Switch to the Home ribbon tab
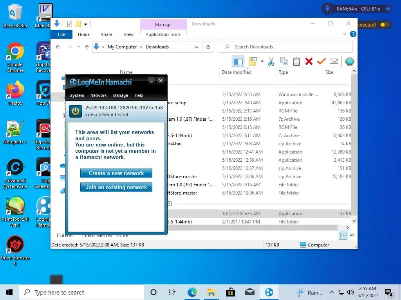The image size is (401, 300). 84,34
